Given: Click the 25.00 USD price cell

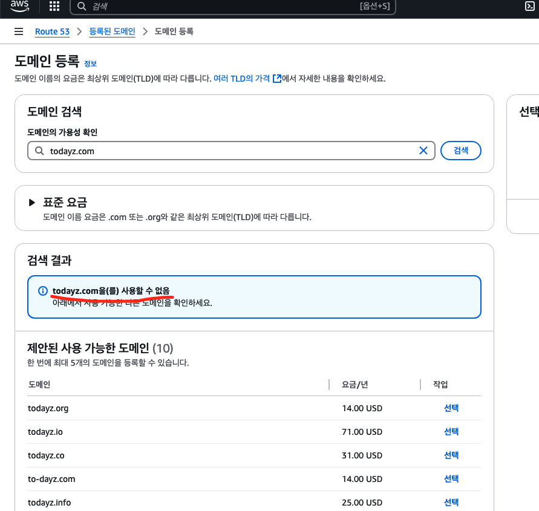Looking at the screenshot, I should click(362, 503).
